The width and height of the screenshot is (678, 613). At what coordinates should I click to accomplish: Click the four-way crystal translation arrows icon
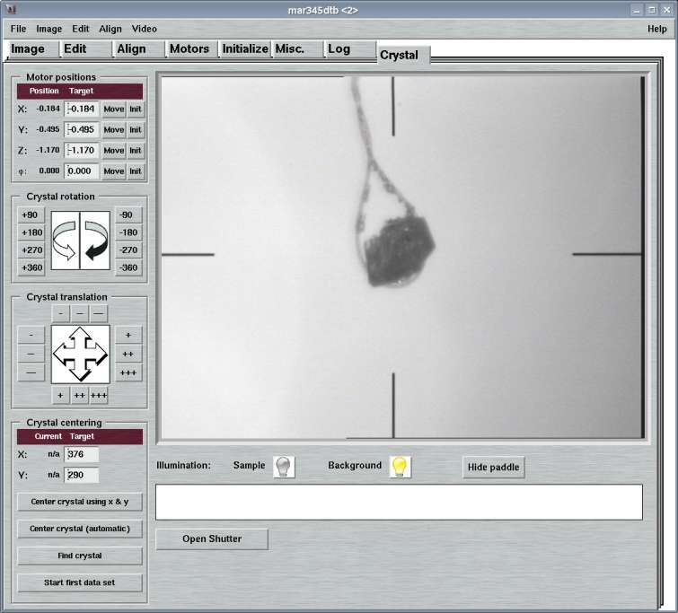pos(81,355)
